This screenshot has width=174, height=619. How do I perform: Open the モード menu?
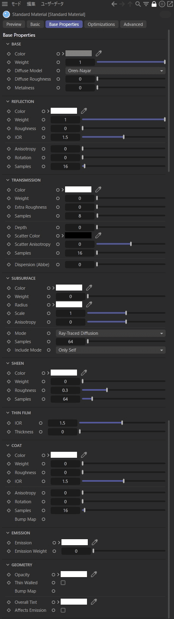[x=16, y=4]
